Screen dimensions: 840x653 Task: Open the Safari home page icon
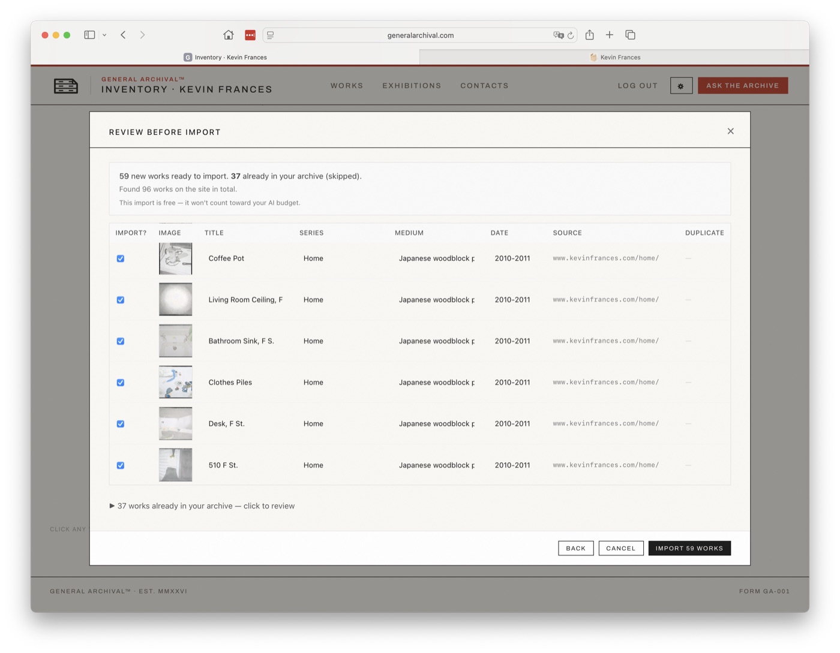tap(228, 35)
